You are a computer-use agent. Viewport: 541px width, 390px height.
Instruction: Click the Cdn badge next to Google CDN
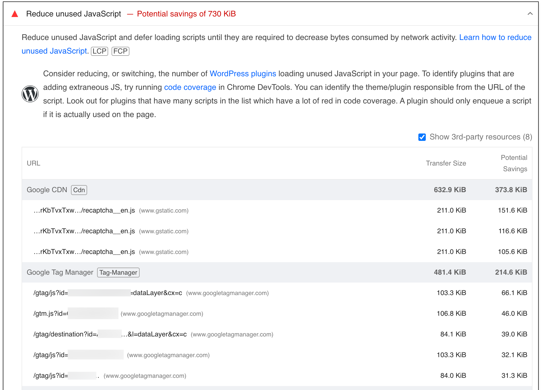point(79,190)
